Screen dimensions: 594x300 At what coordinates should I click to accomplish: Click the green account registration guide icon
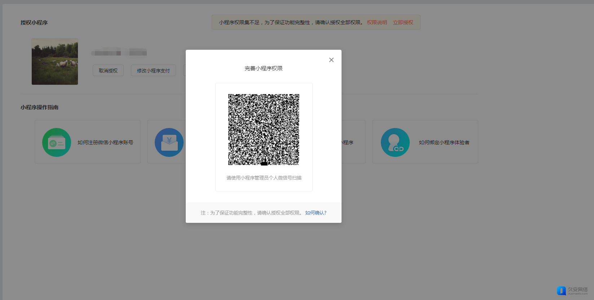(57, 142)
